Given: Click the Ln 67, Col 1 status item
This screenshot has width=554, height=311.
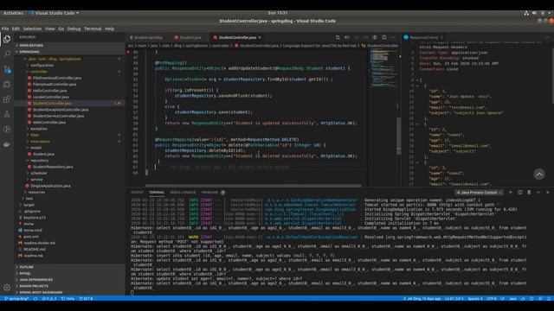Looking at the screenshot, I should 454,299.
